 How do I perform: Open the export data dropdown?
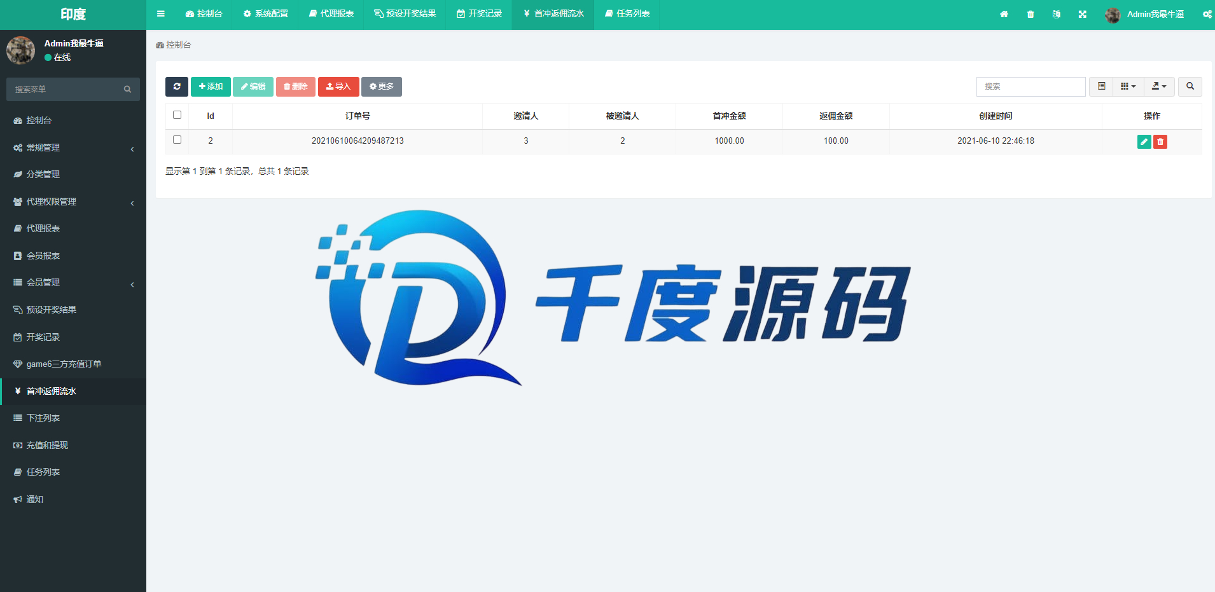(x=1159, y=86)
